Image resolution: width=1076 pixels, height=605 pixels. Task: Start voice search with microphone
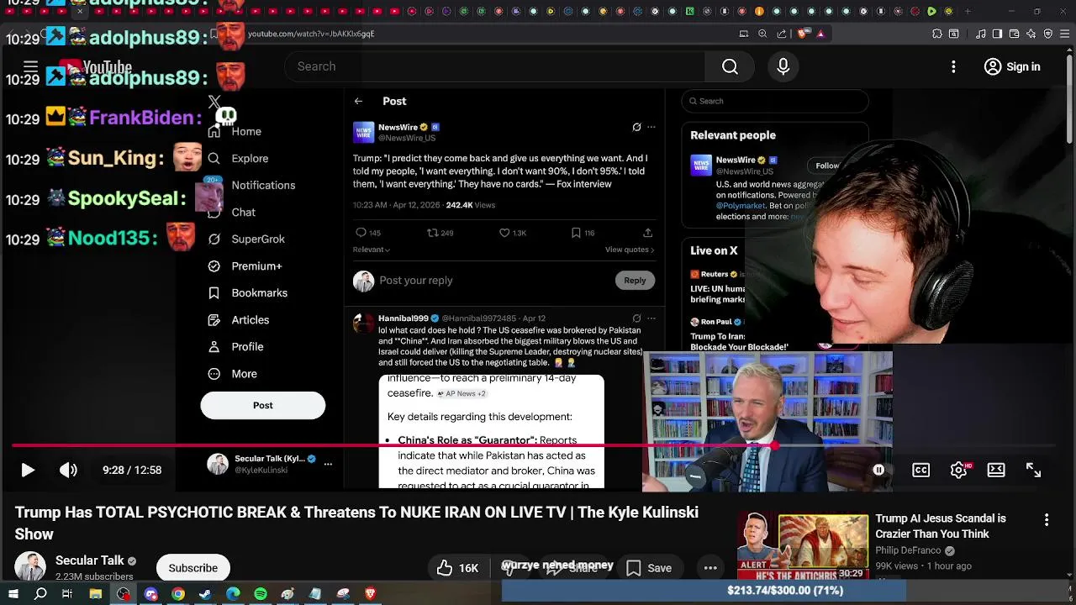point(783,66)
